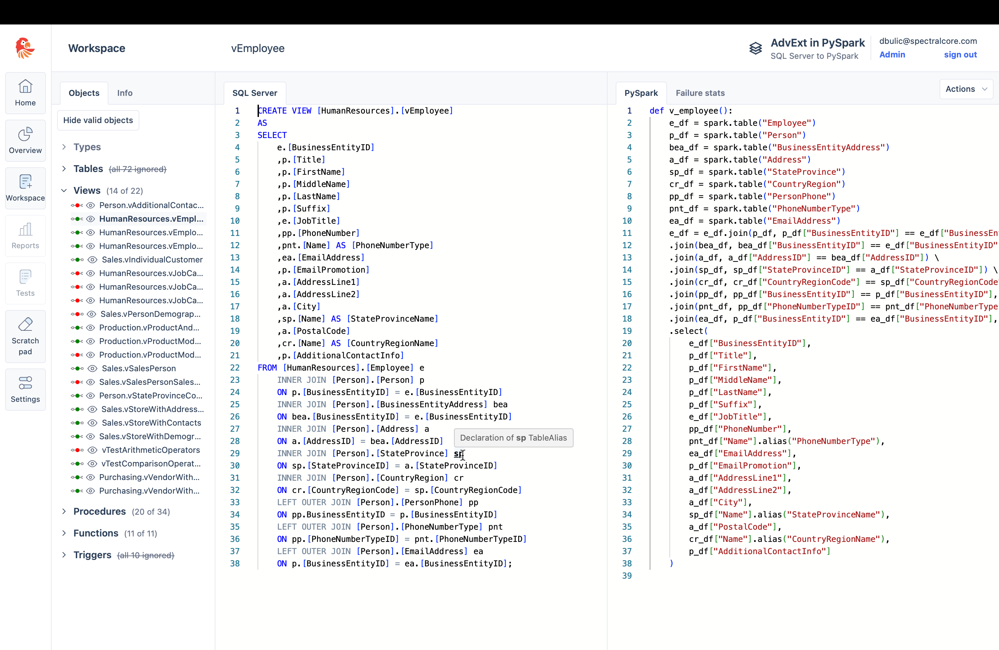Switch to the Info tab

(125, 93)
